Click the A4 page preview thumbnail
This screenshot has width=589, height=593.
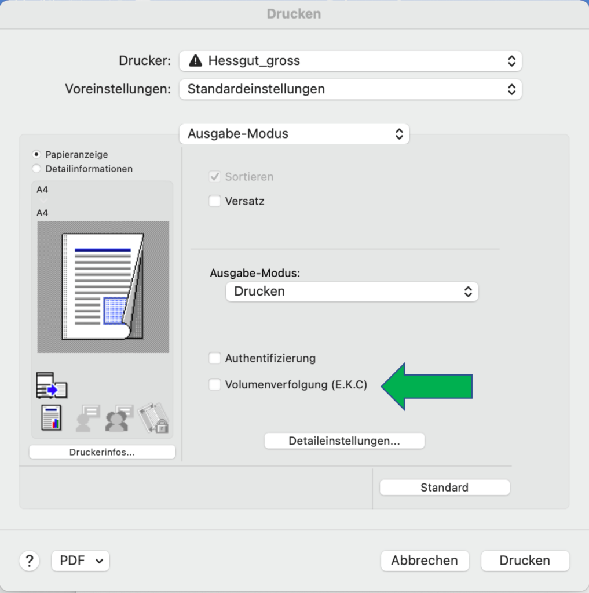(103, 287)
